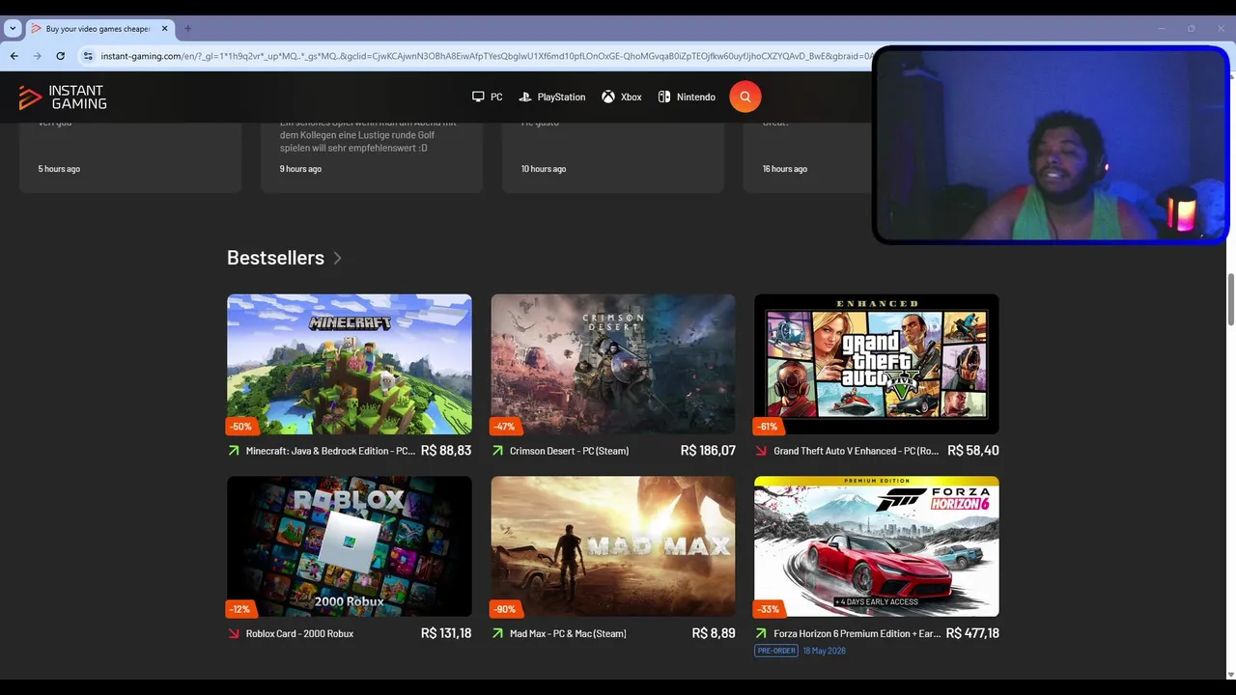
Task: Select the Xbox platform menu
Action: coord(622,97)
